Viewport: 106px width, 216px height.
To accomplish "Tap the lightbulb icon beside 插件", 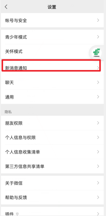I will click(x=17, y=214).
